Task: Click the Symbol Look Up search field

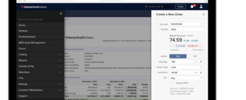Action: pos(157,6)
